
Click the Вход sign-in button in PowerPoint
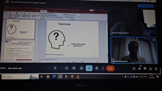pos(91,10)
